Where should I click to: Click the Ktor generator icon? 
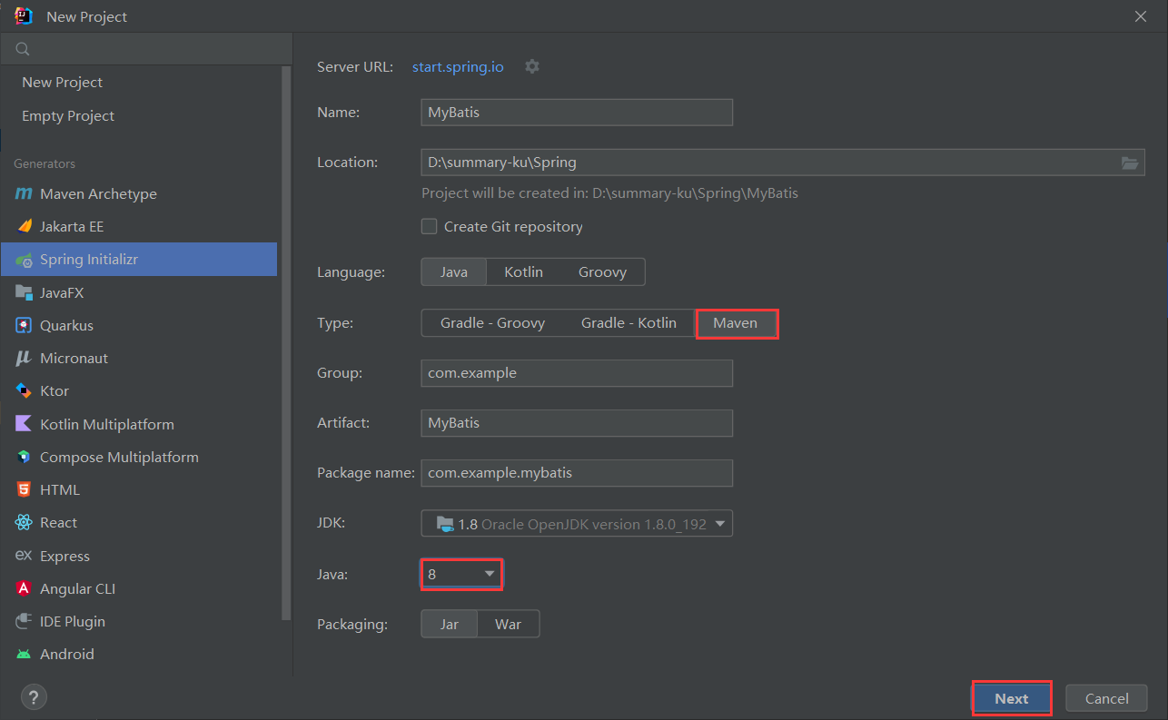coord(24,390)
